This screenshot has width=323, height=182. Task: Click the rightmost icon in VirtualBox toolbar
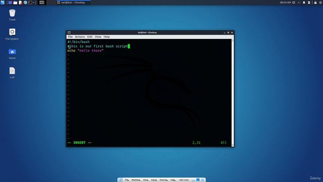point(202,180)
